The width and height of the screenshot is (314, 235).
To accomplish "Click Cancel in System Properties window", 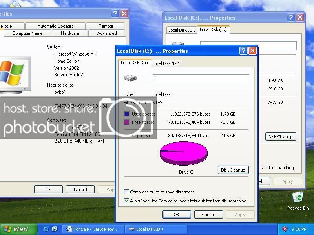I will 80,189.
